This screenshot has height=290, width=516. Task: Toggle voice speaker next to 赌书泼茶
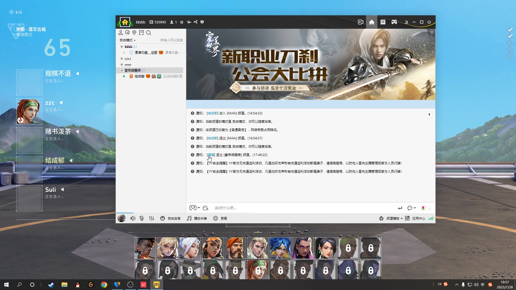pyautogui.click(x=77, y=132)
